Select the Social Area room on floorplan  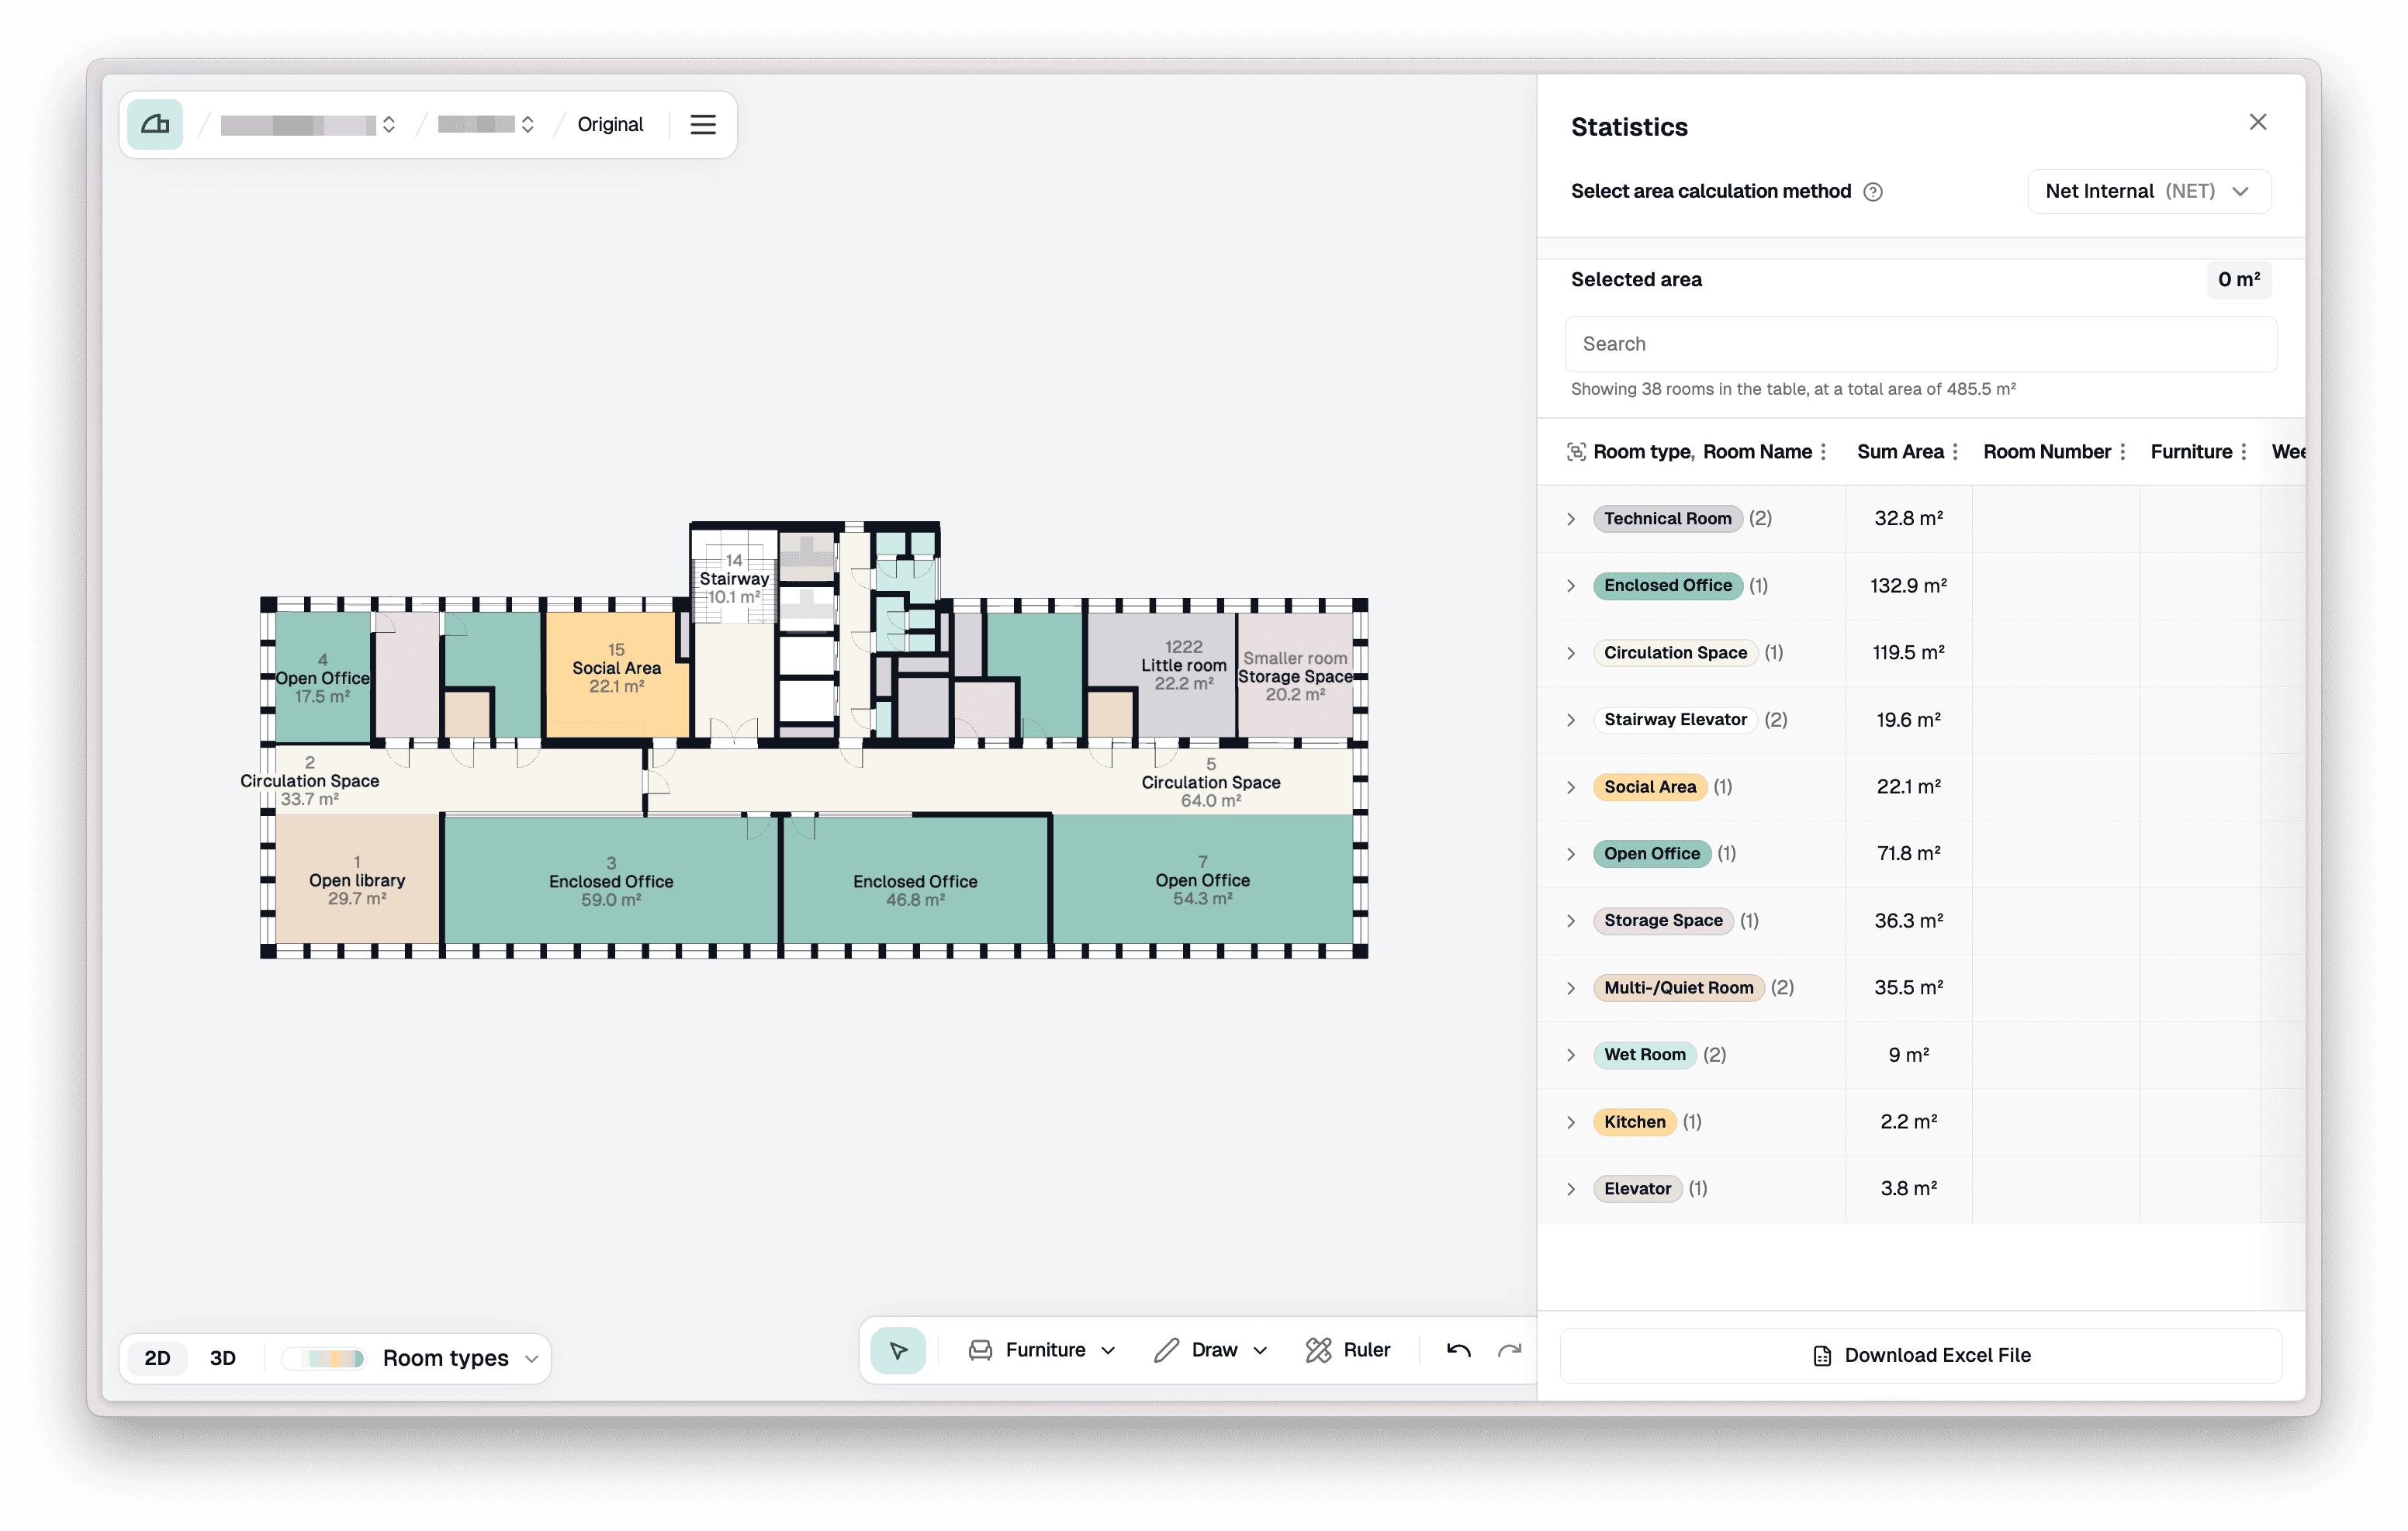point(616,675)
